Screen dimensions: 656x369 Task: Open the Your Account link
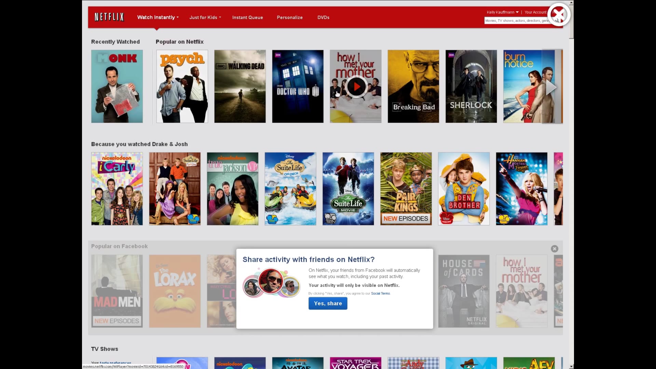tap(535, 12)
